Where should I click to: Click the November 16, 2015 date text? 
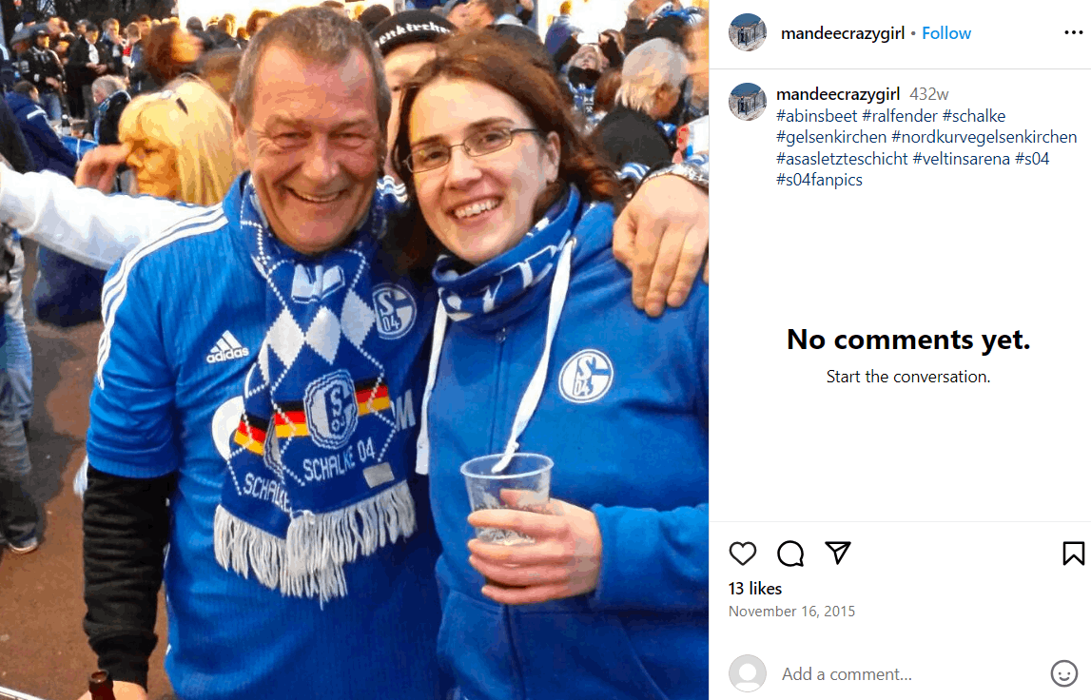pyautogui.click(x=791, y=611)
